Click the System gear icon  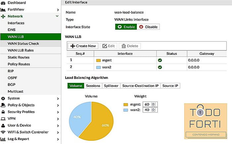point(3,98)
